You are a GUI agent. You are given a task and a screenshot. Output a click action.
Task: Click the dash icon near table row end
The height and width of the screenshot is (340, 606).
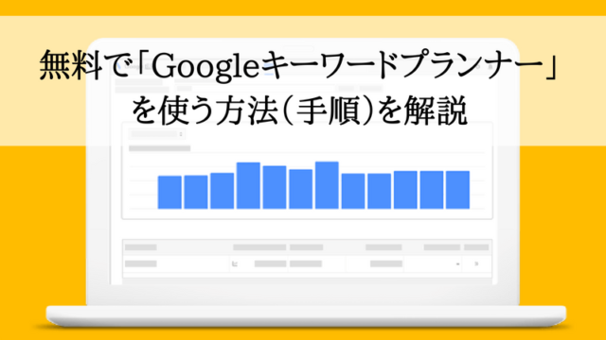[x=457, y=264]
